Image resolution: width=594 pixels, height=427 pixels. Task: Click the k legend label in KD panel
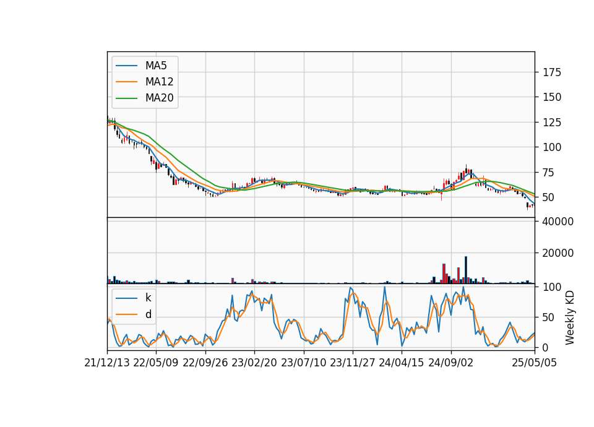148,298
